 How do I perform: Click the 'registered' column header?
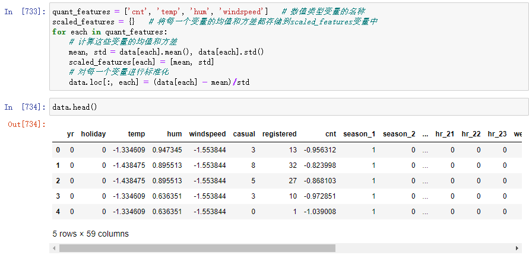280,134
